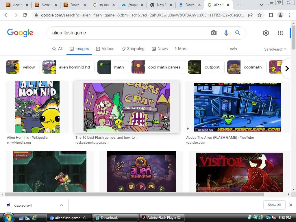Open Alien Hominid cover image
296x222 pixels.
coord(37,107)
